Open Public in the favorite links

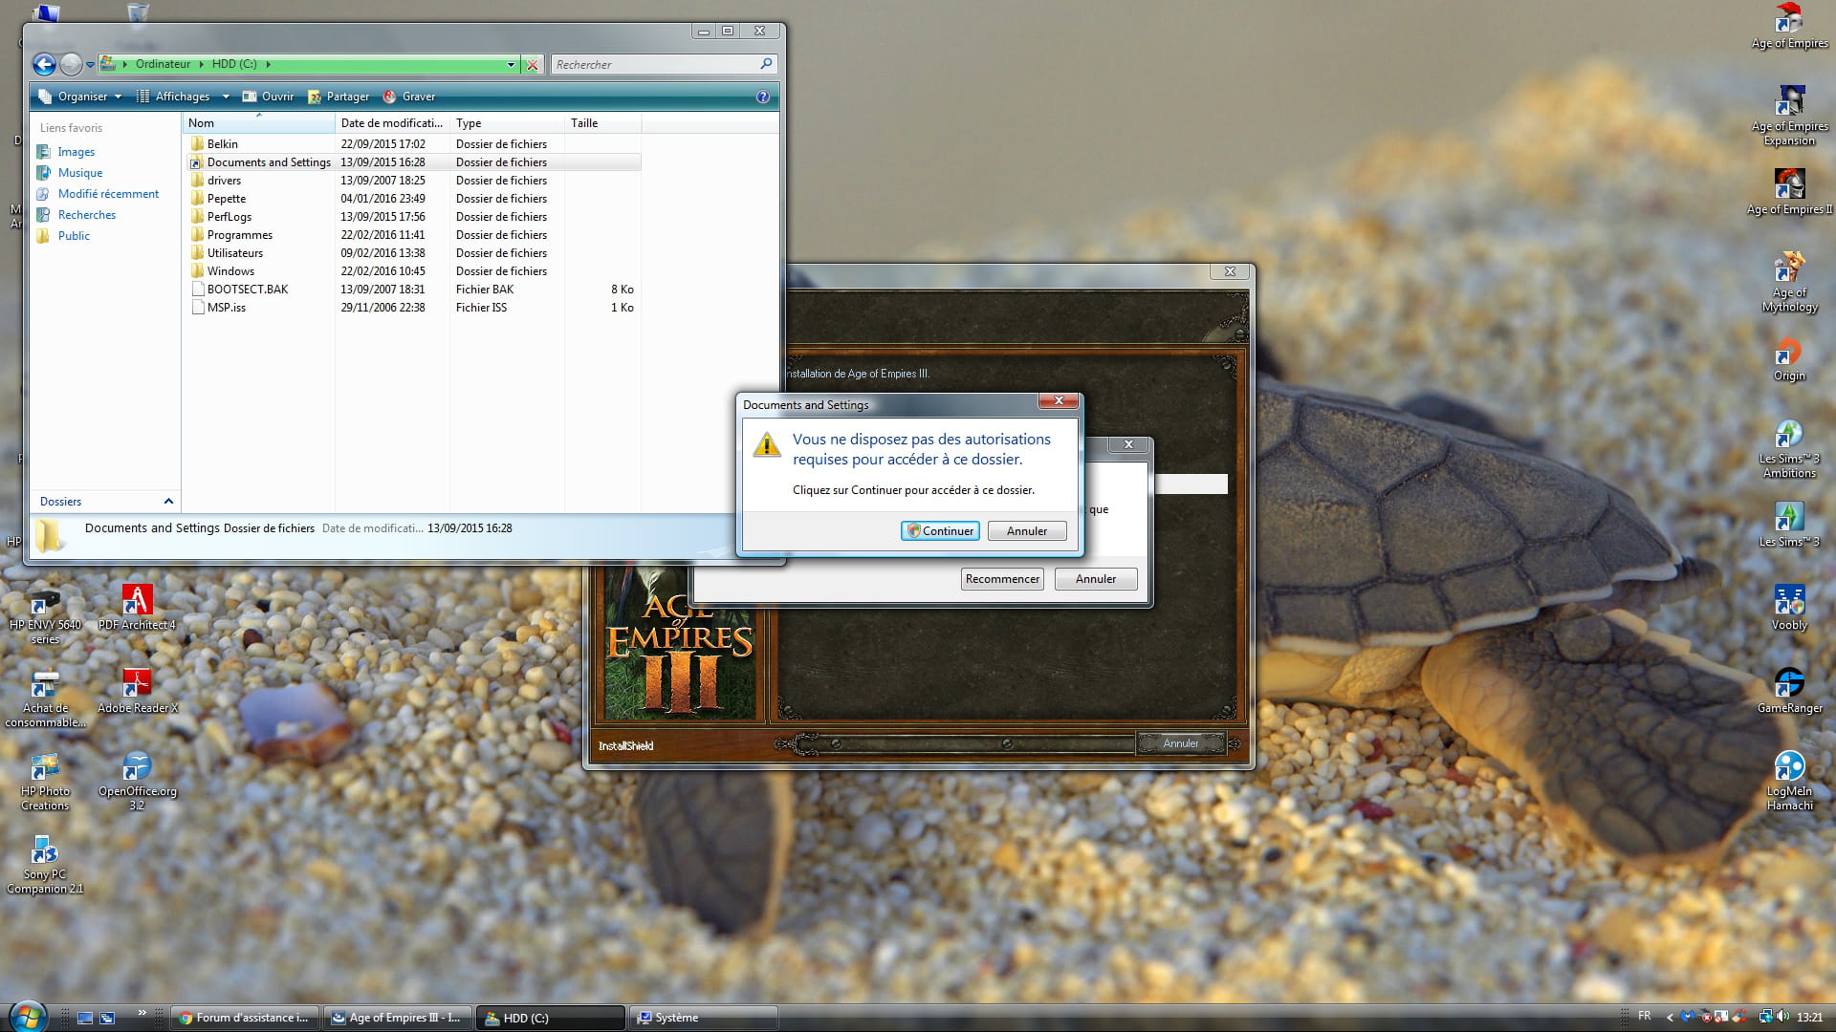[x=74, y=236]
